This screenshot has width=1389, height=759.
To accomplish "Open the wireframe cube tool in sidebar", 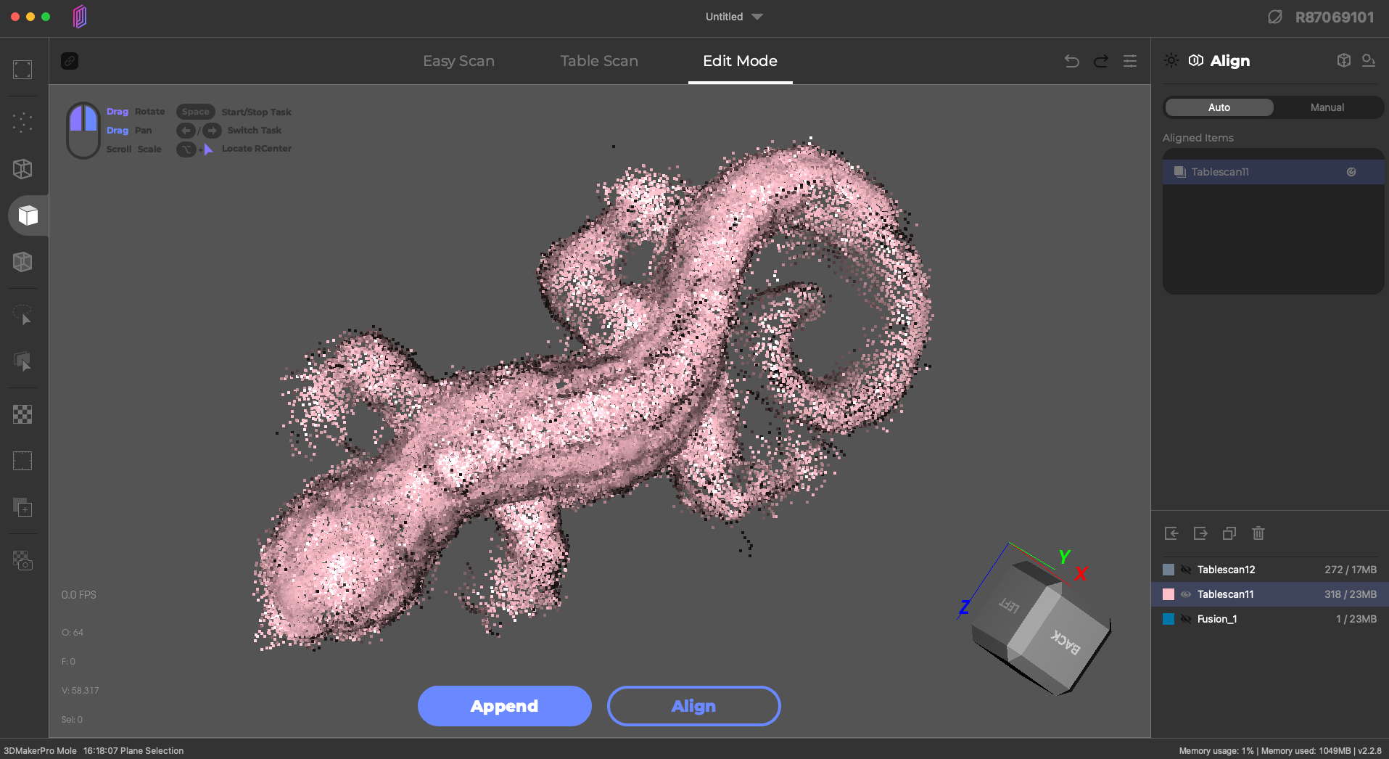I will point(22,169).
